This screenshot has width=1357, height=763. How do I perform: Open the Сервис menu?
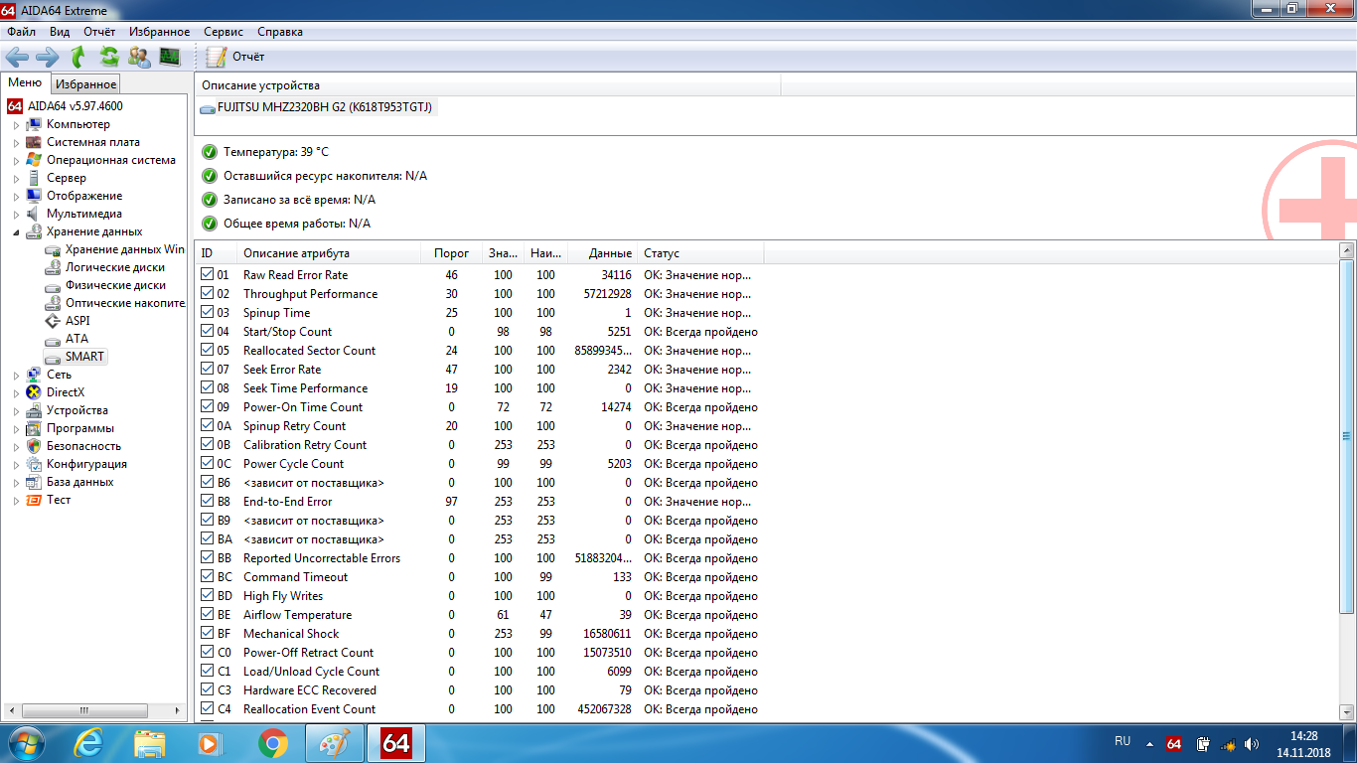coord(224,32)
